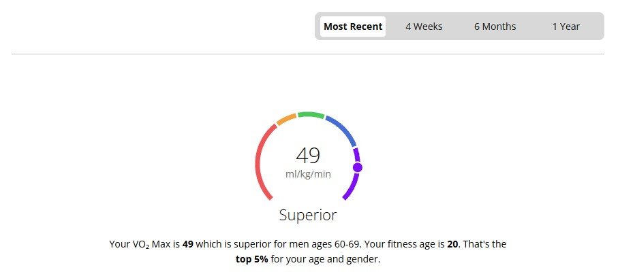Switch to the 4 Weeks tab
Viewport: 620px width, 274px height.
point(424,27)
